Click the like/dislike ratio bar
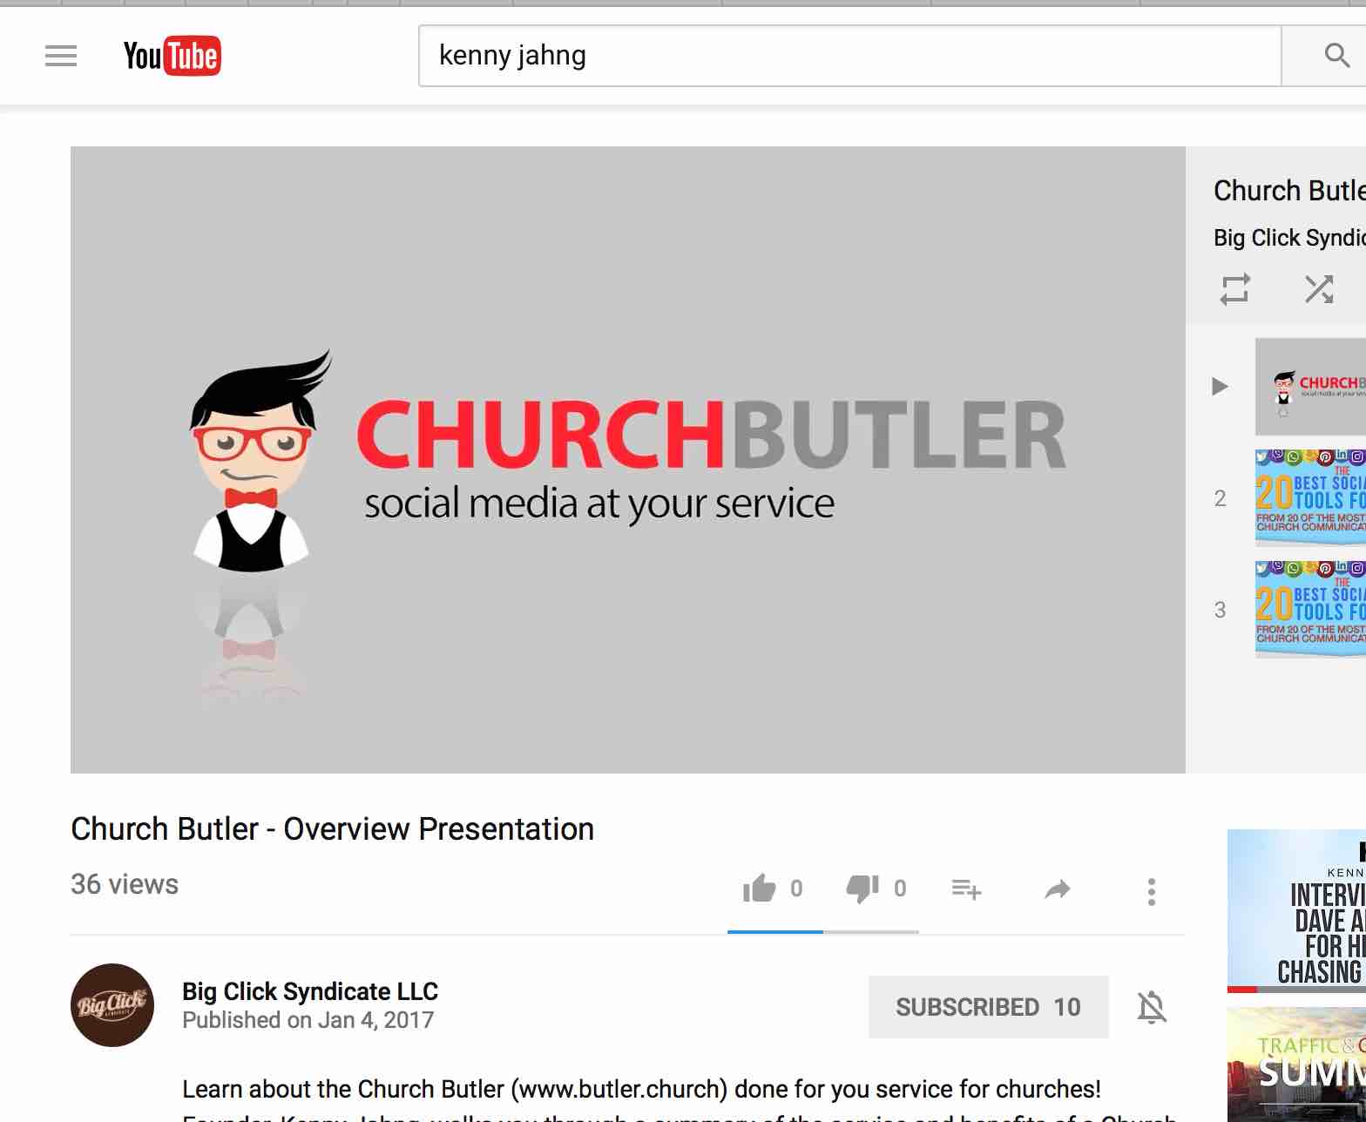The height and width of the screenshot is (1122, 1366). pyautogui.click(x=823, y=931)
